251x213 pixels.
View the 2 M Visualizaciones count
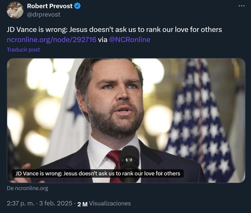(104, 203)
